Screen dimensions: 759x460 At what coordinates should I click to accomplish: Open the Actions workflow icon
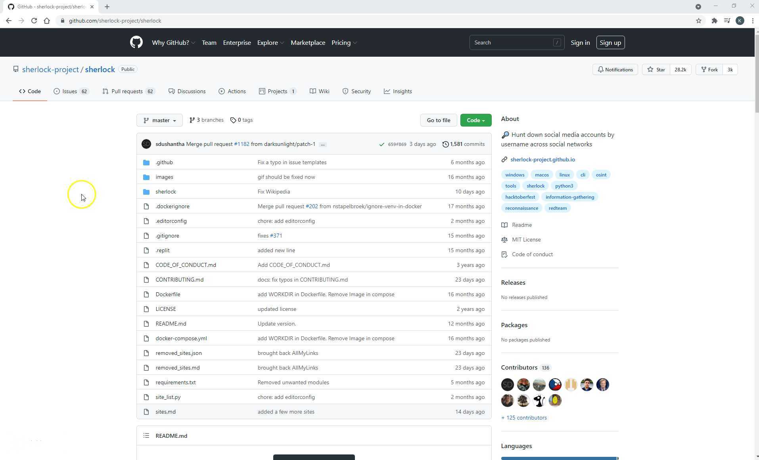[x=221, y=91]
